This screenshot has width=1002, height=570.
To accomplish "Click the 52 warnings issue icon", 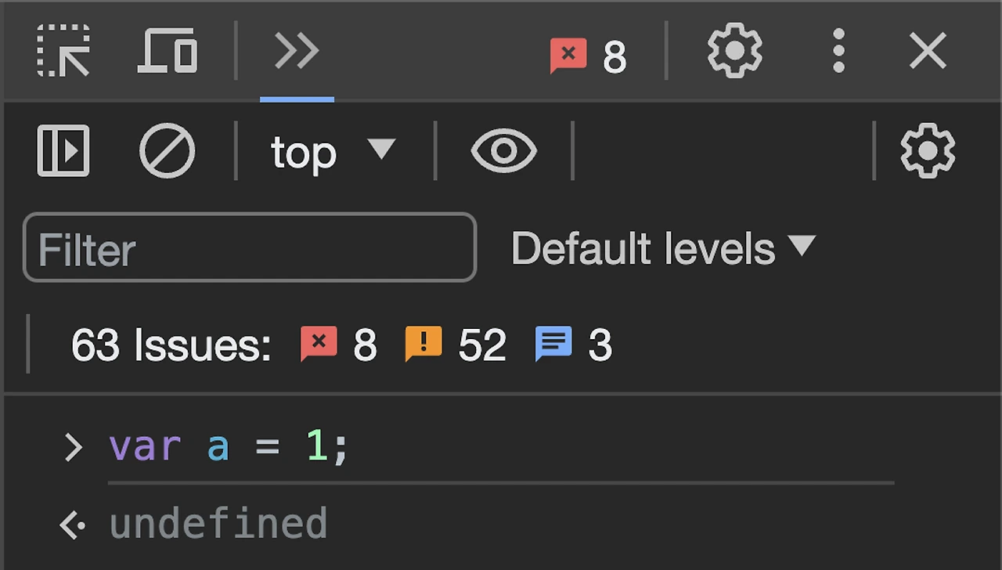I will pyautogui.click(x=424, y=345).
